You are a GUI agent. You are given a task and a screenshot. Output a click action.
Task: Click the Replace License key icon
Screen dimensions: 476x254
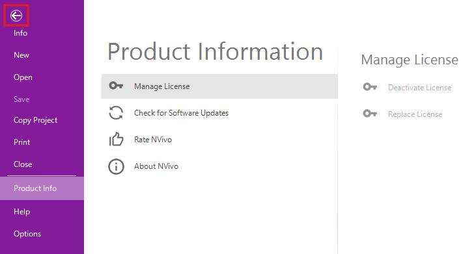click(370, 114)
